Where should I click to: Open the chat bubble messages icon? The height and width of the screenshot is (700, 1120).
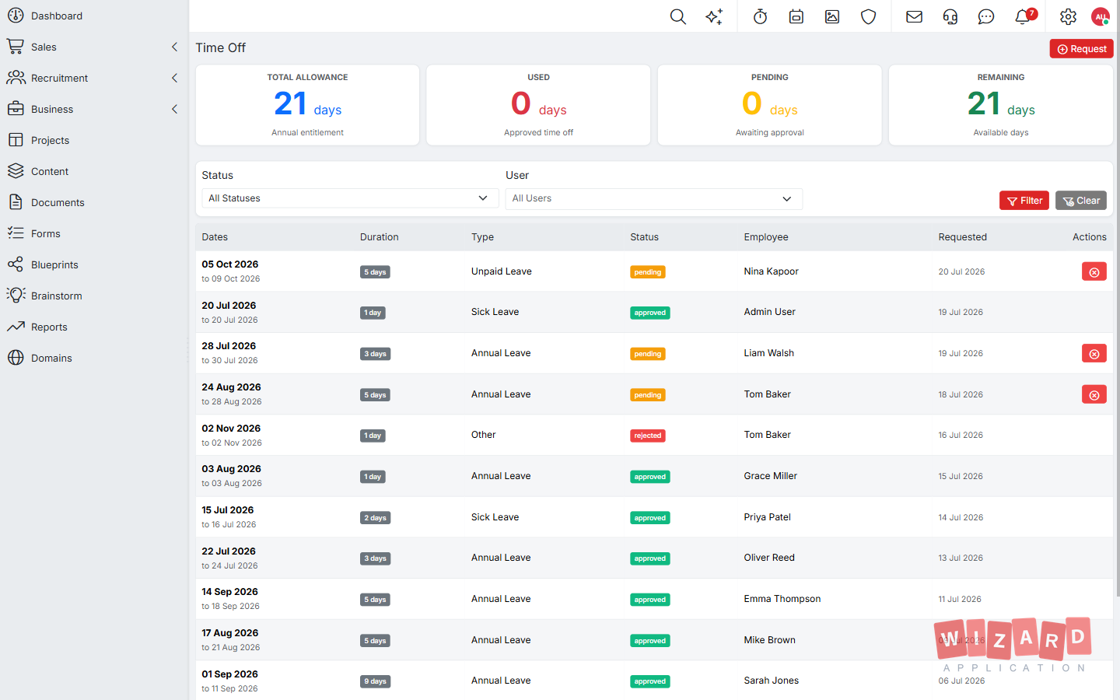tap(986, 16)
